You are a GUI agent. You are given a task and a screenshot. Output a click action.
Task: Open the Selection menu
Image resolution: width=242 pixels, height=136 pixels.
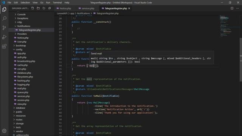coord(25,3)
